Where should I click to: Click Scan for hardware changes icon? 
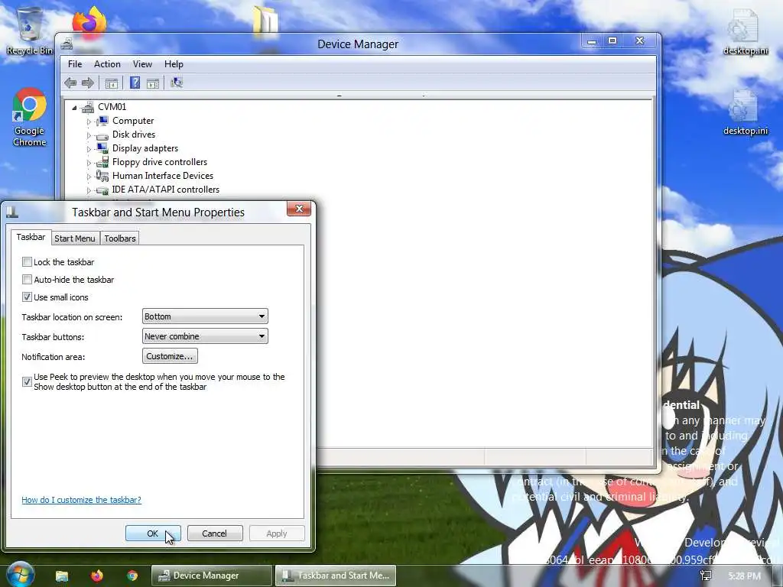coord(177,83)
